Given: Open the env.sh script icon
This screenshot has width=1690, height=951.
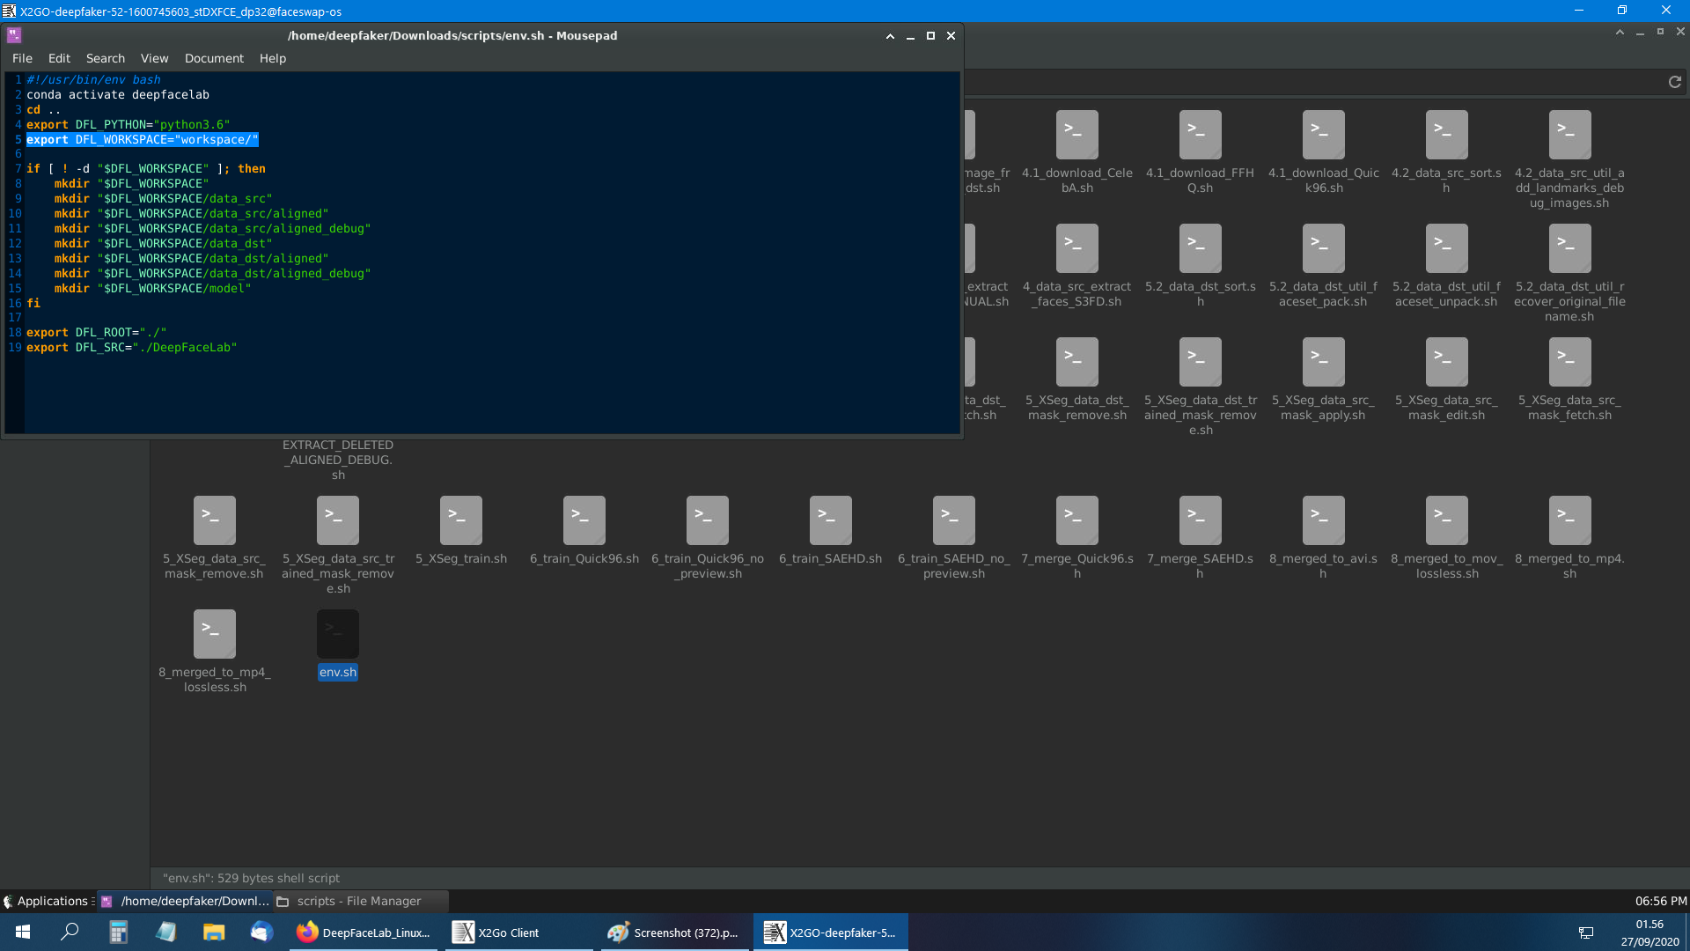Looking at the screenshot, I should [337, 633].
